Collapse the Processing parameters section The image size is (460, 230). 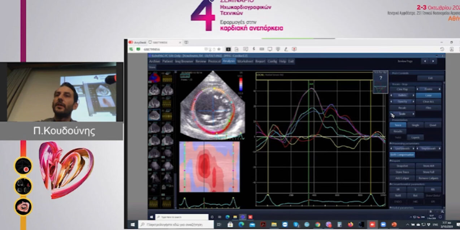click(x=391, y=143)
